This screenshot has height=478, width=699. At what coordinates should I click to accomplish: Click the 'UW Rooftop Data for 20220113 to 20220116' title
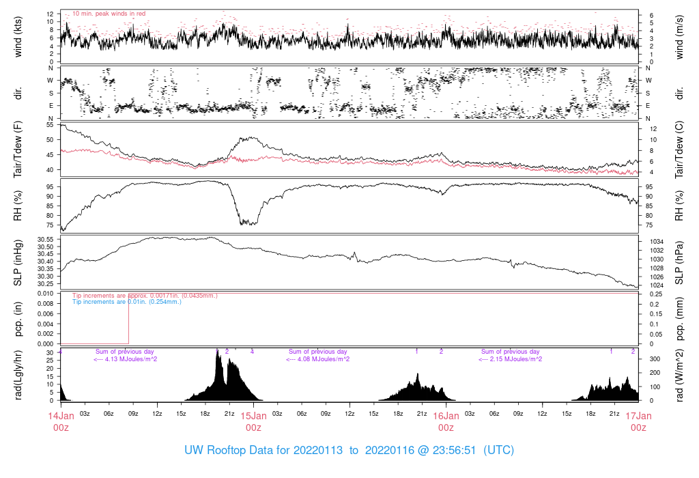tap(349, 450)
